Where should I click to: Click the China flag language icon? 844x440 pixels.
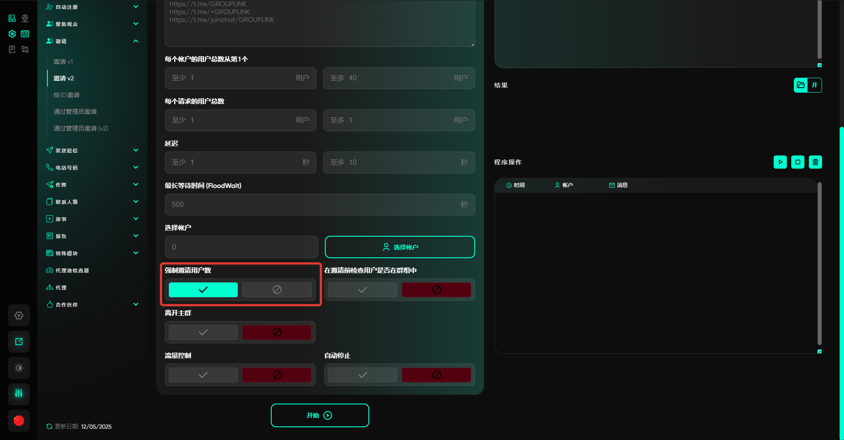point(19,420)
